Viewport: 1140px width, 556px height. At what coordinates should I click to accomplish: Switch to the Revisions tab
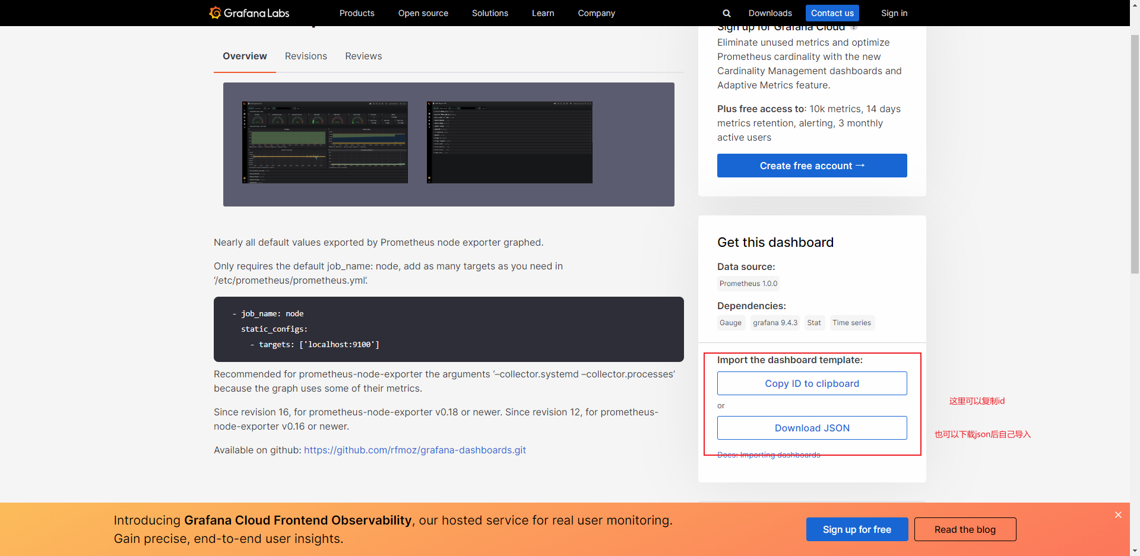click(x=306, y=56)
